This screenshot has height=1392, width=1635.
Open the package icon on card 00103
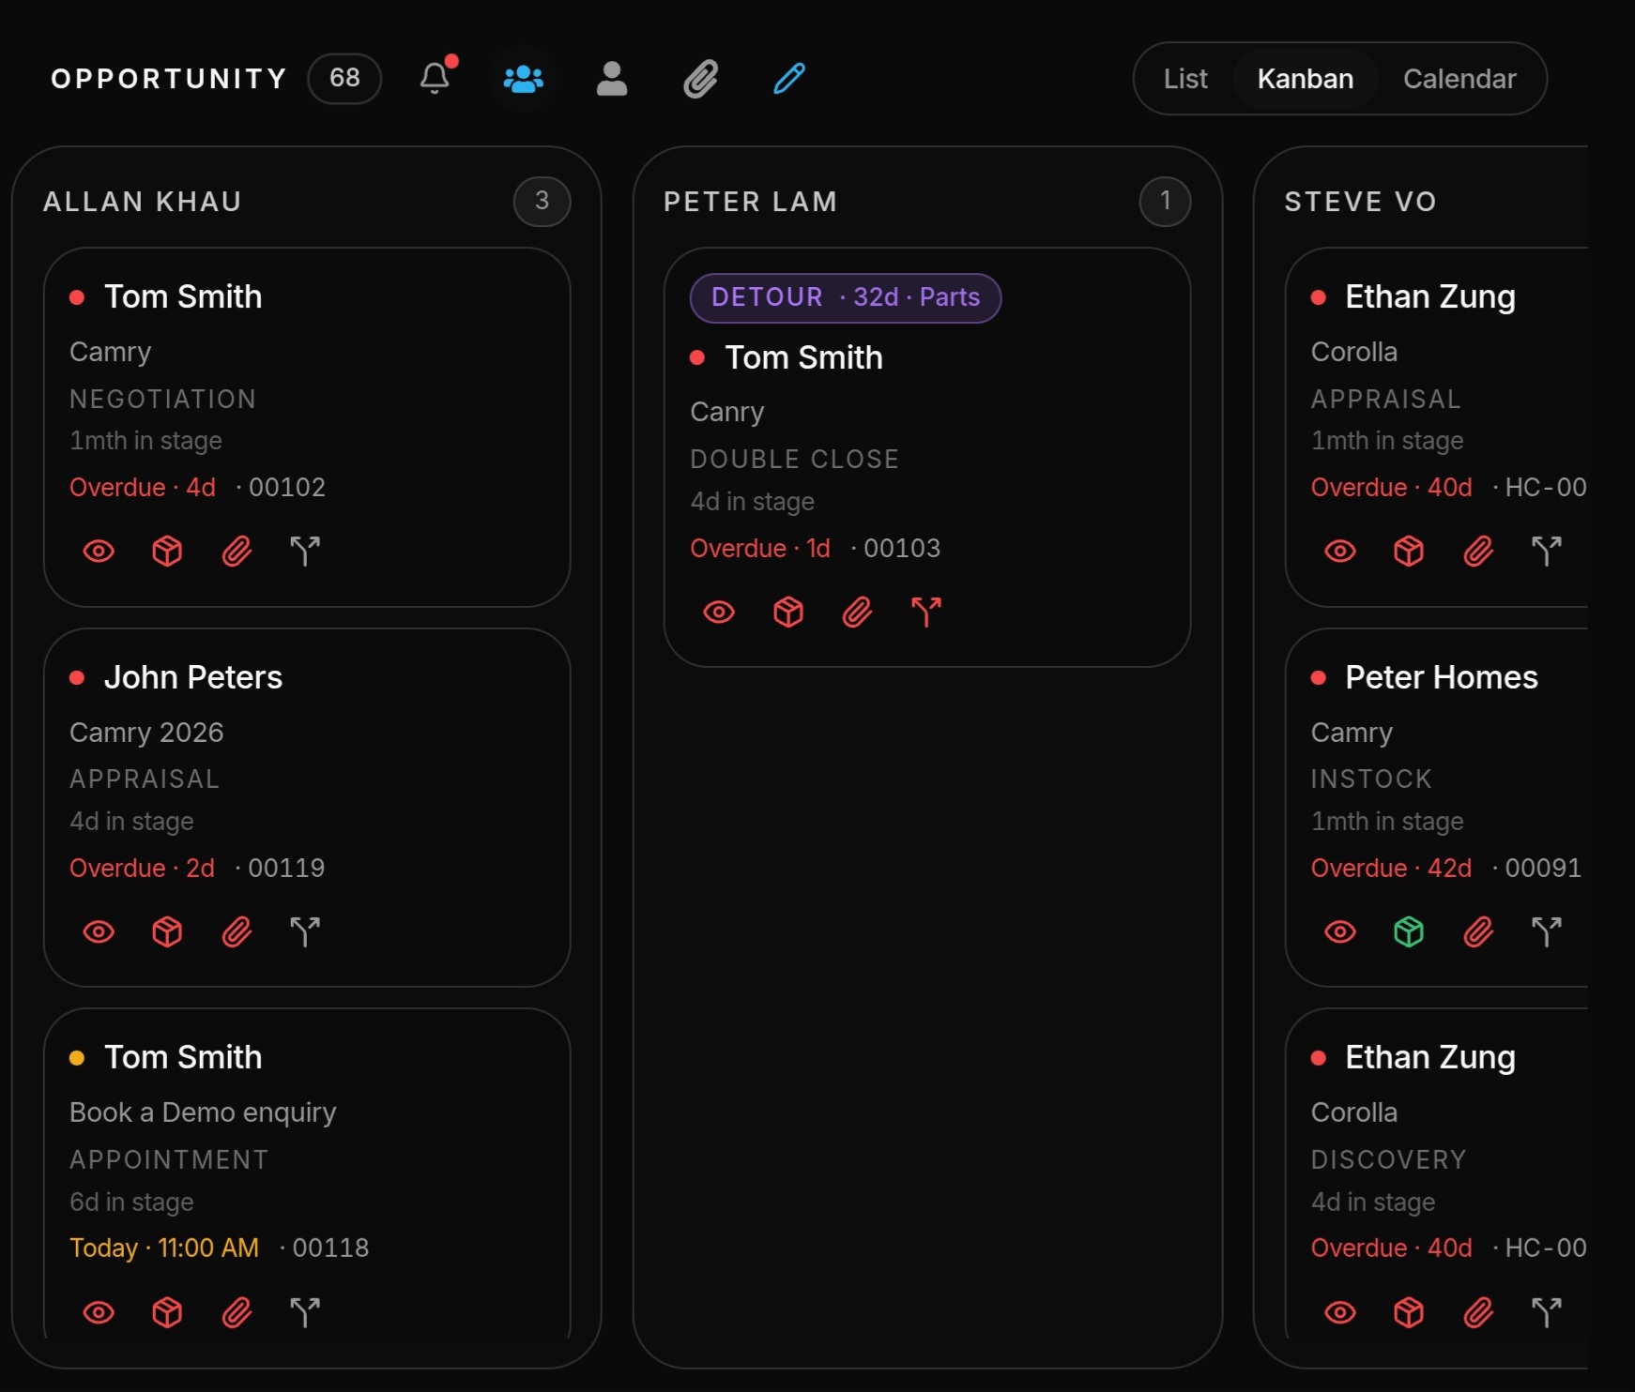click(x=788, y=613)
